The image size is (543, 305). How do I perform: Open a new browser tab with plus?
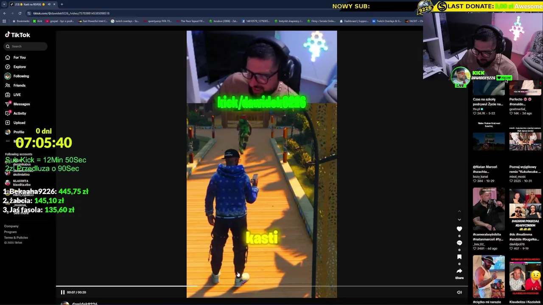[62, 4]
